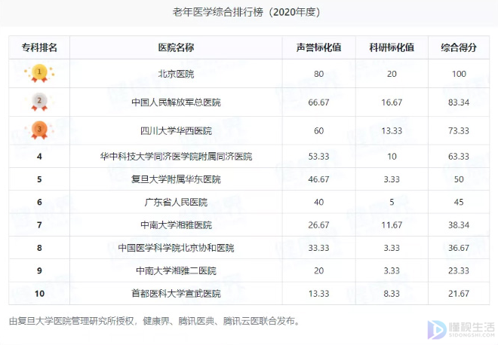498x345 pixels.
Task: Click total score 63.33
Action: 459,157
